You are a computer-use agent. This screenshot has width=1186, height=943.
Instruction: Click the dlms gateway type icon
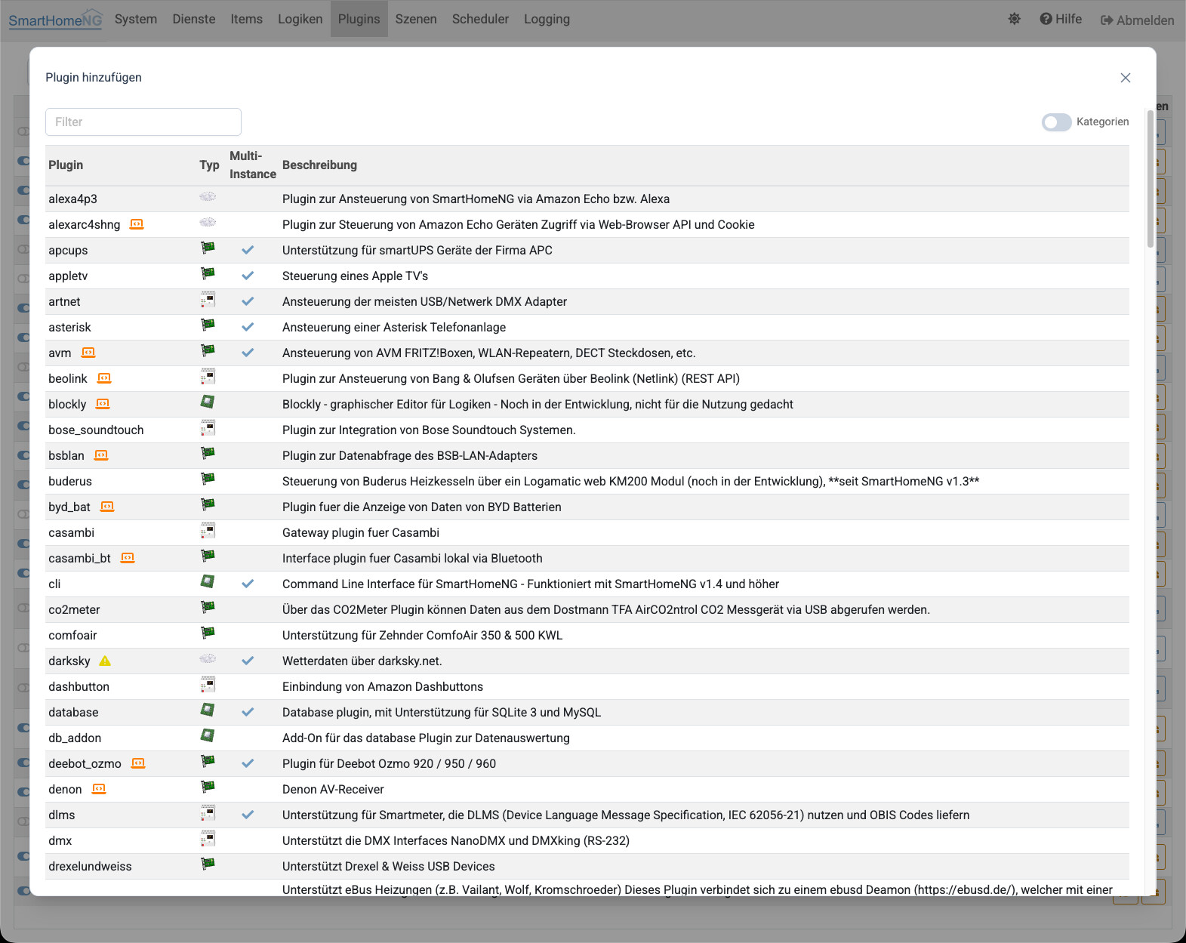tap(208, 813)
